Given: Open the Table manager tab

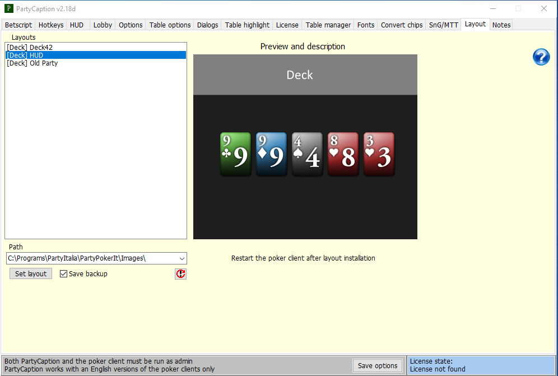Looking at the screenshot, I should pyautogui.click(x=328, y=25).
